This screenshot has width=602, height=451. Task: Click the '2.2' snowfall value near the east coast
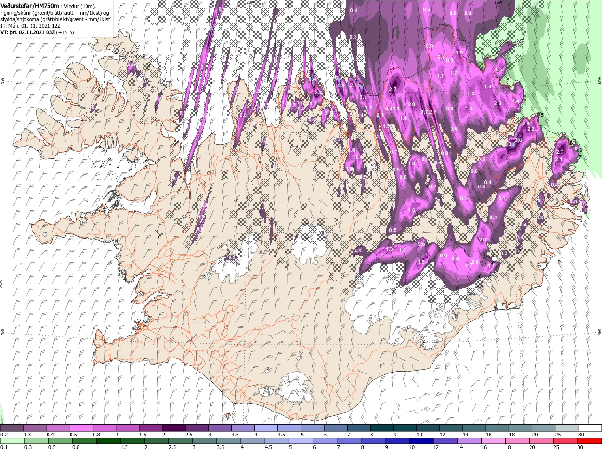click(x=531, y=129)
